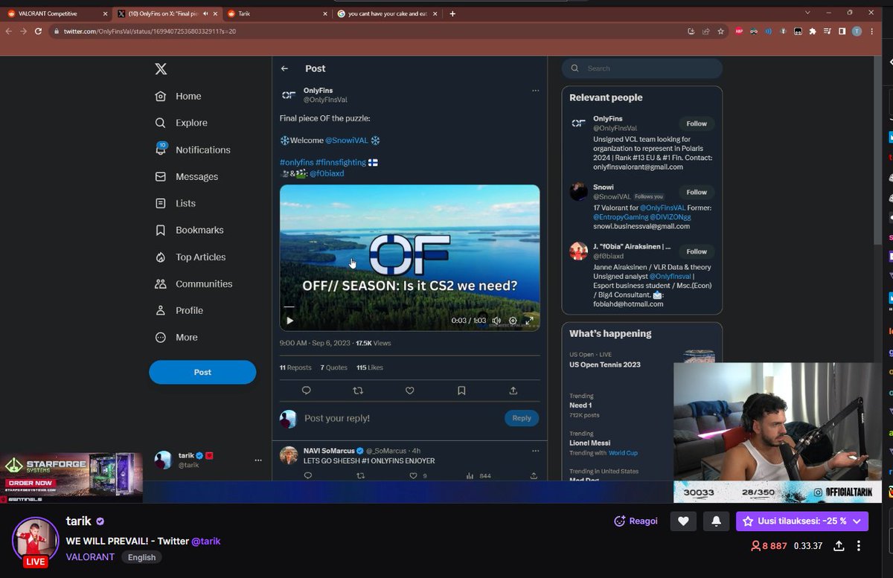Open tweet video settings gear
The image size is (893, 578).
[x=513, y=321]
